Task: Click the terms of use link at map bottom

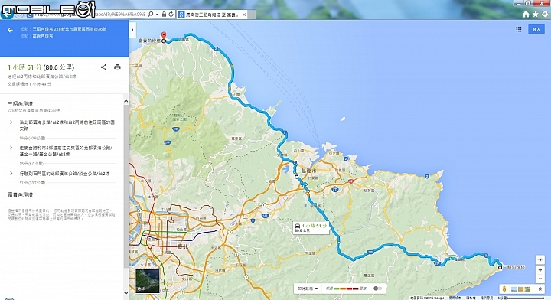Action: [455, 298]
